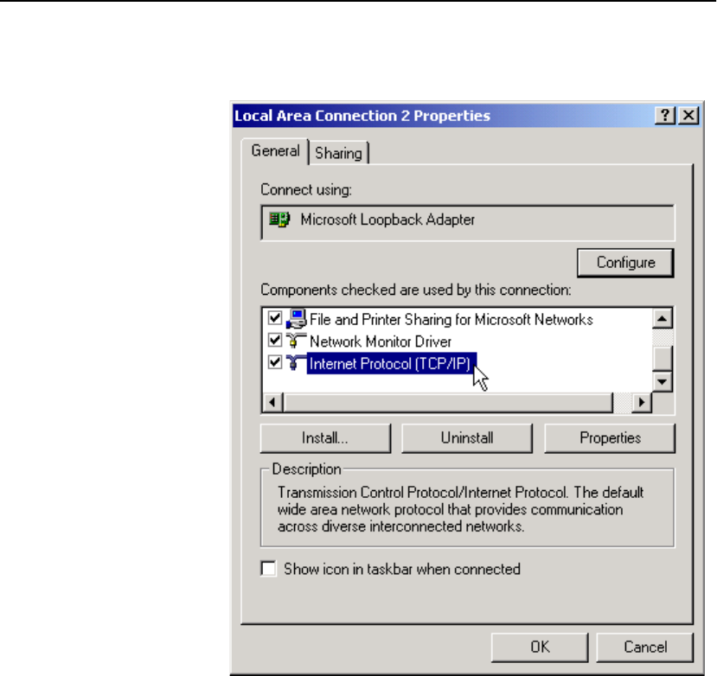Uncheck File and Printer Sharing for Microsoft Networks
The image size is (717, 676).
click(275, 317)
